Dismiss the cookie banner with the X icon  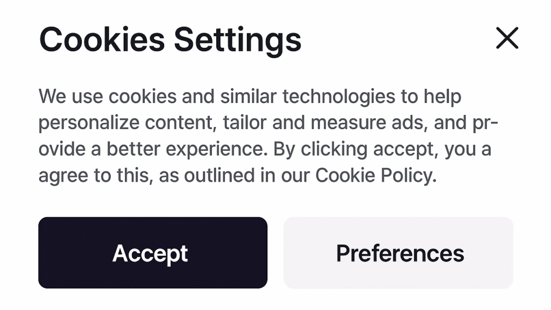507,39
